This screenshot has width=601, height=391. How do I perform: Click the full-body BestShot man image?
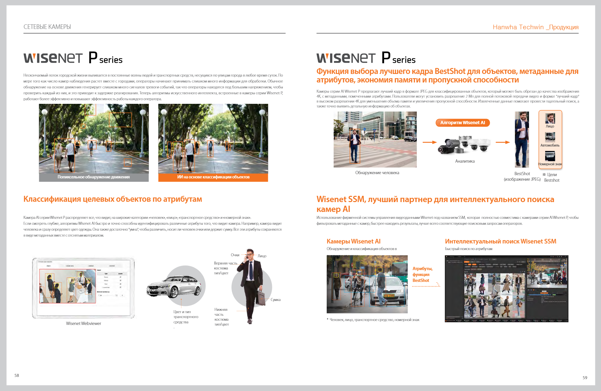(x=522, y=139)
